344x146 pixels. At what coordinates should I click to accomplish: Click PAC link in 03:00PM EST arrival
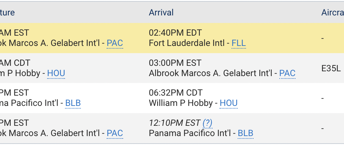tap(287, 73)
